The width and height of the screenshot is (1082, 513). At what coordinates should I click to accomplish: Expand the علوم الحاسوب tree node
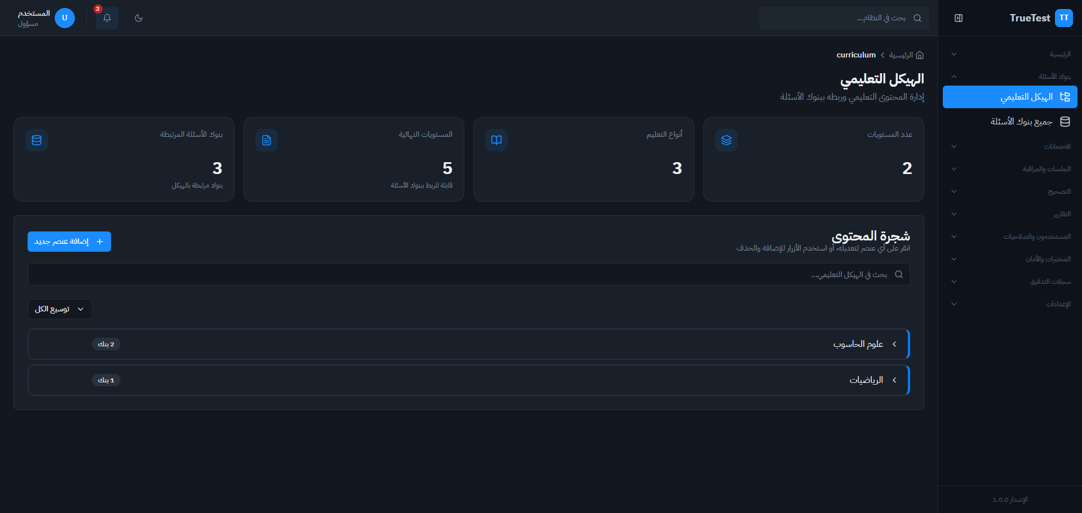[x=894, y=344]
